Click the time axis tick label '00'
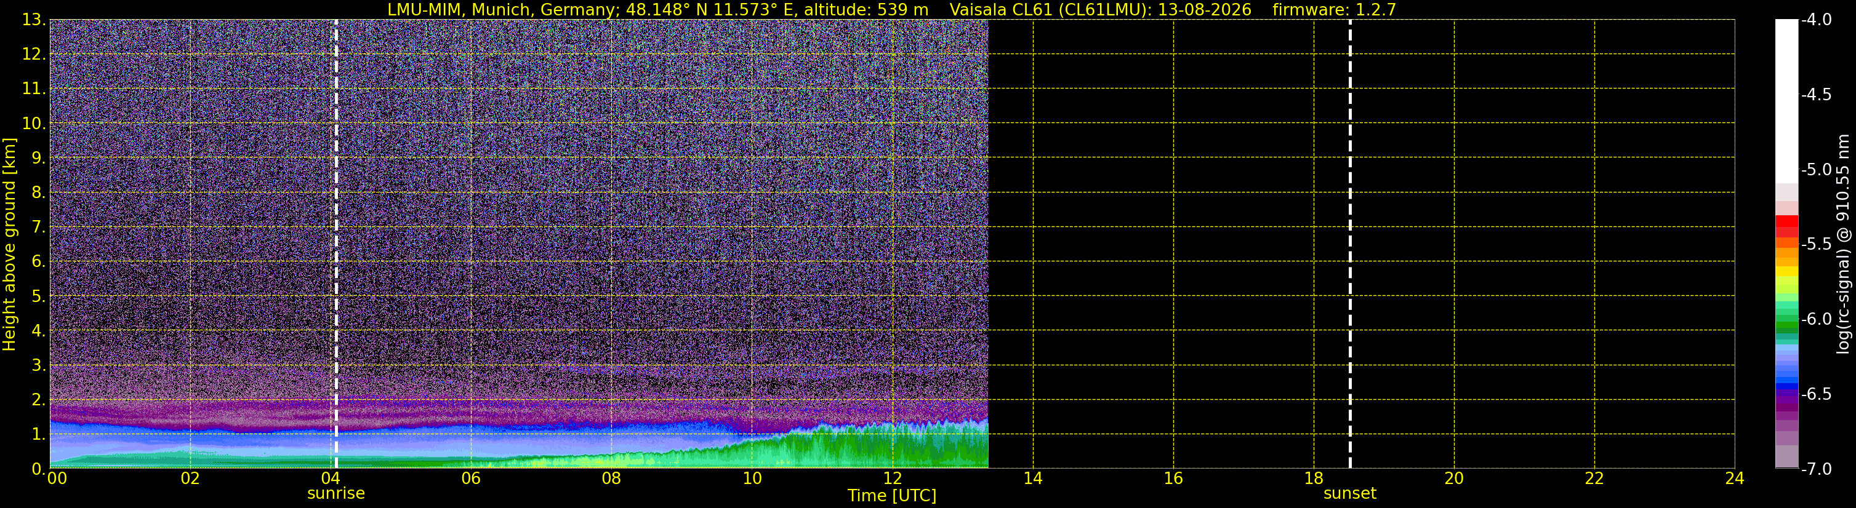This screenshot has height=508, width=1856. coord(57,478)
